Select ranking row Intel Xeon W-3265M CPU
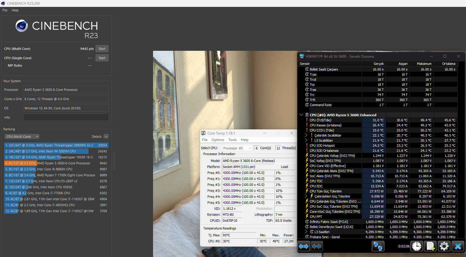The height and width of the screenshot is (257, 466). (x=56, y=151)
